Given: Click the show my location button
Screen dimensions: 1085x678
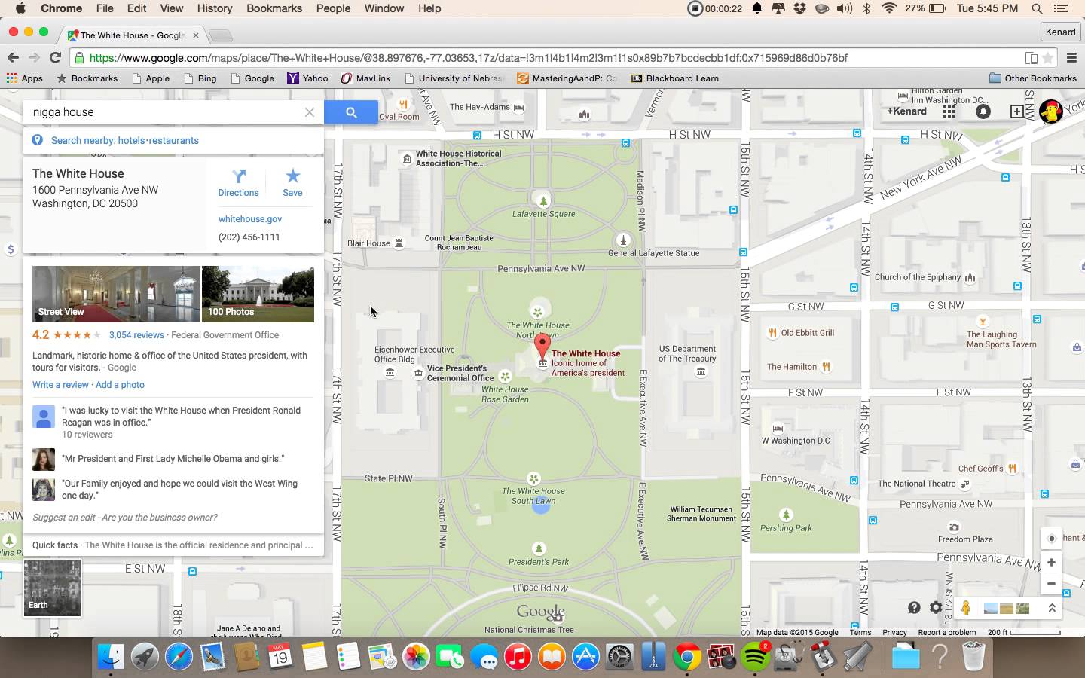Looking at the screenshot, I should pos(1051,539).
